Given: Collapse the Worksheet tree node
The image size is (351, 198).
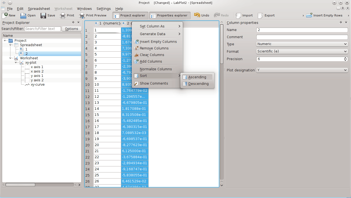Looking at the screenshot, I should pyautogui.click(x=10, y=58).
